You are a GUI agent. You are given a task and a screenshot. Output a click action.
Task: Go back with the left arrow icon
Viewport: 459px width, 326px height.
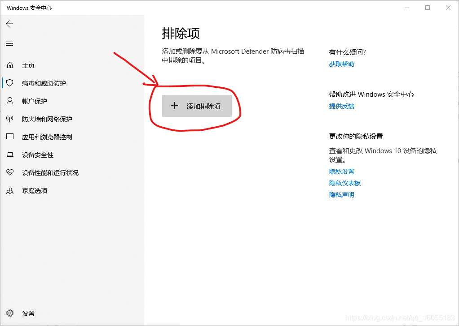[10, 24]
